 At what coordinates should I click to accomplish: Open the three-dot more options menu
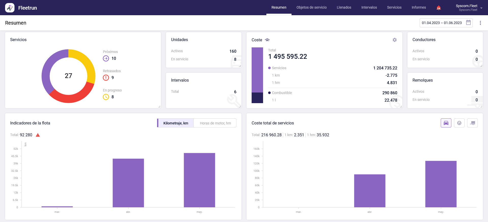480,23
